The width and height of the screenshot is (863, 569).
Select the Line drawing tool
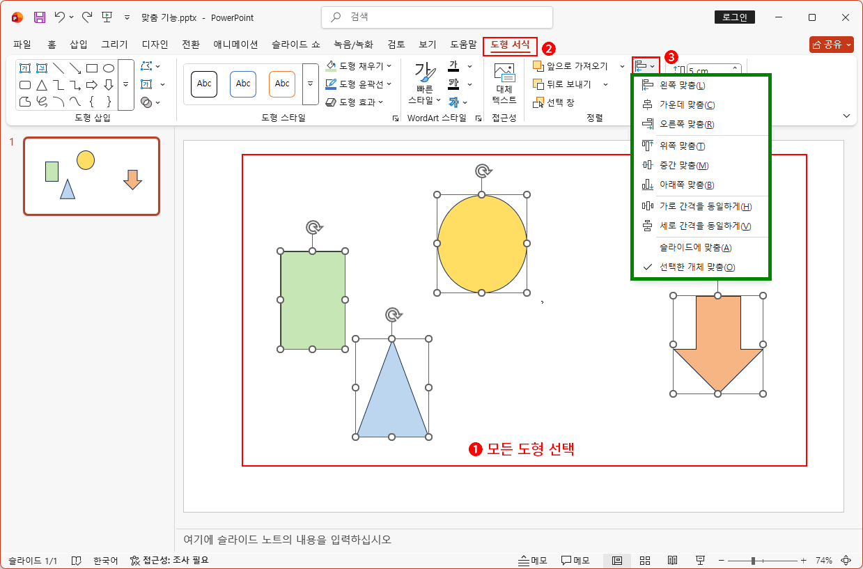click(x=59, y=68)
